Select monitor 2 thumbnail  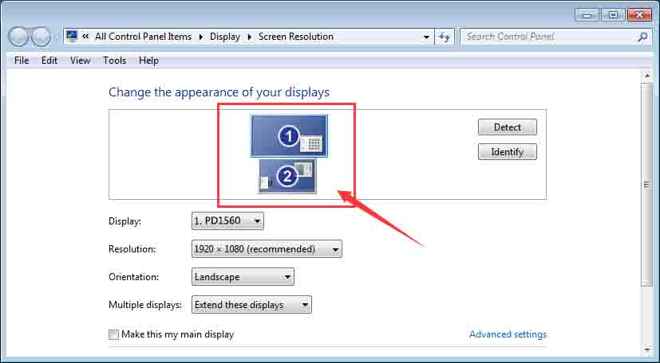287,176
